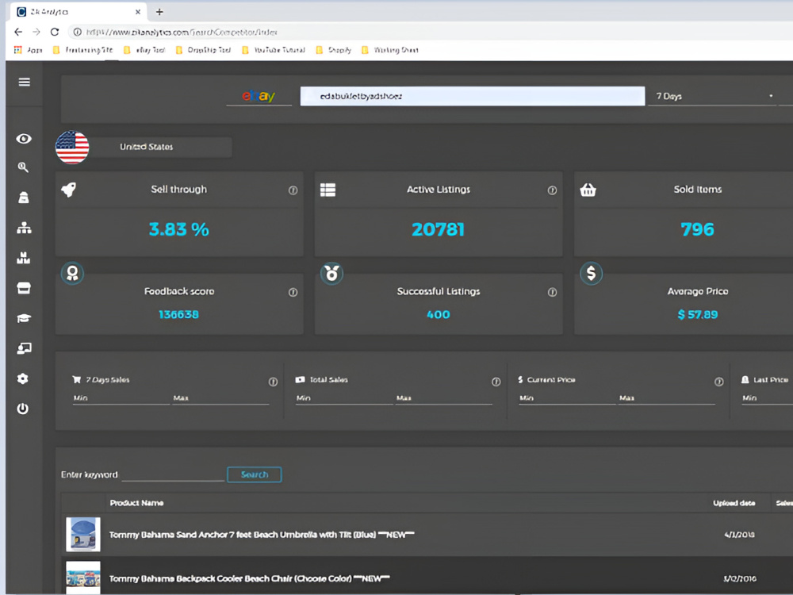Click the Upload date column header

coord(734,503)
